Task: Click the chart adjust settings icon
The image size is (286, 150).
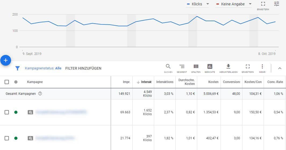Action: 277,4
